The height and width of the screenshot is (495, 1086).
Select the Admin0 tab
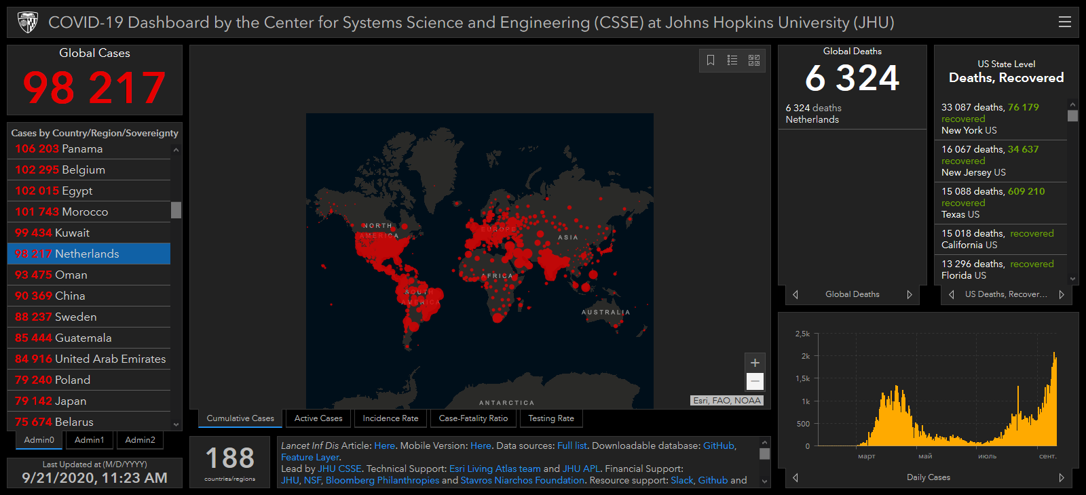39,440
